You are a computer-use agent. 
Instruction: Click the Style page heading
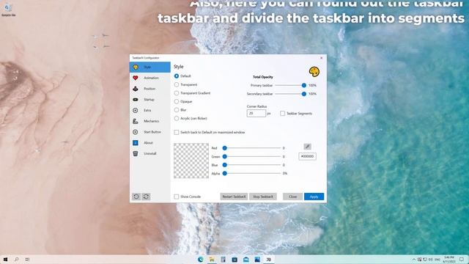(x=179, y=67)
